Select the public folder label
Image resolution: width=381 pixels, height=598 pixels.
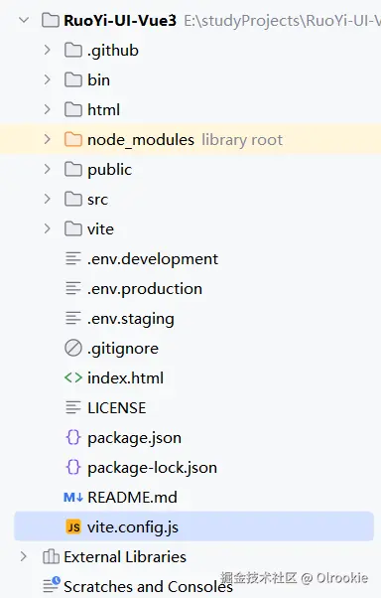(x=110, y=169)
